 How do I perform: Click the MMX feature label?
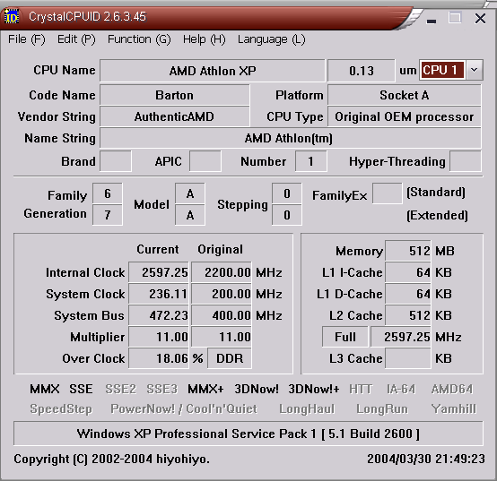(x=44, y=389)
